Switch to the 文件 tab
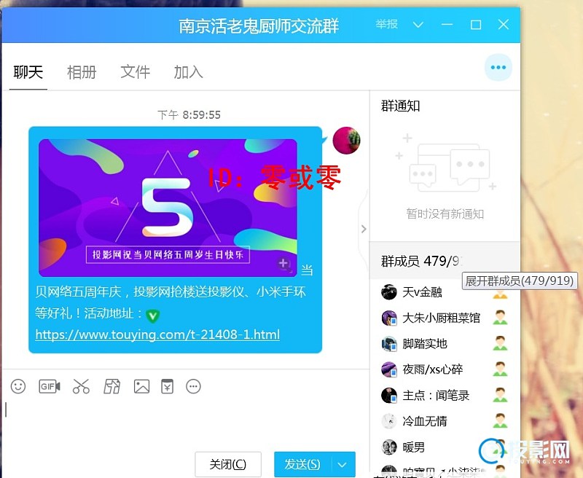 tap(136, 72)
